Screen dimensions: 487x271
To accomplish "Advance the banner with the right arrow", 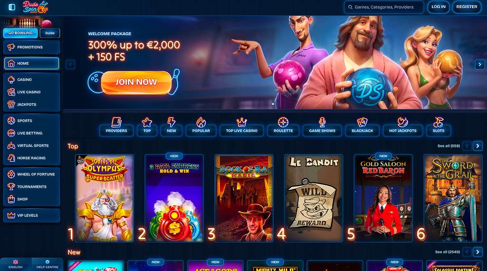I will [479, 65].
